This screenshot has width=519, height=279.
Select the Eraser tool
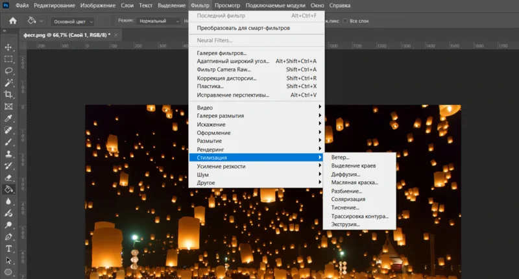pos(8,178)
